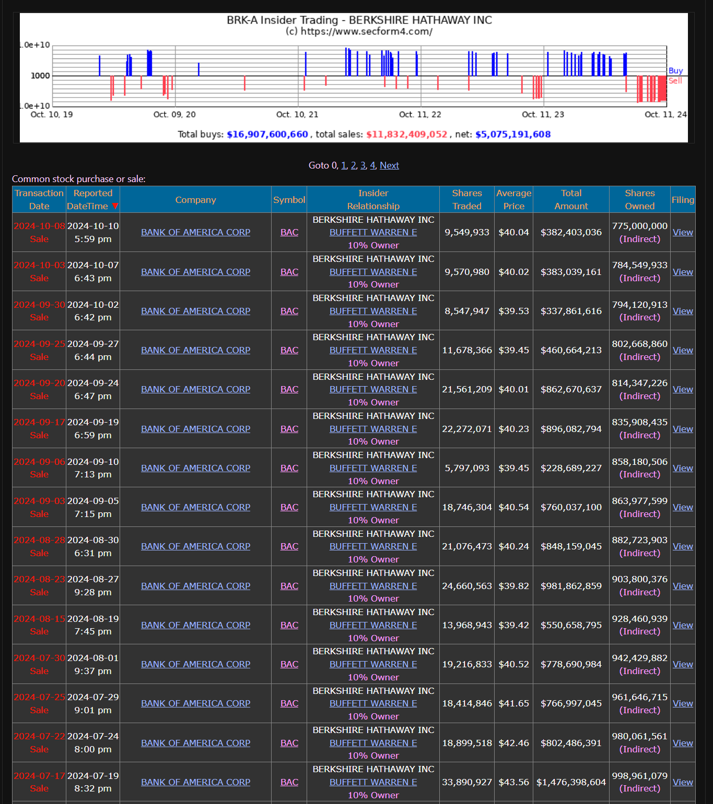713x804 pixels.
Task: Go to page 4 of results
Action: (x=373, y=165)
